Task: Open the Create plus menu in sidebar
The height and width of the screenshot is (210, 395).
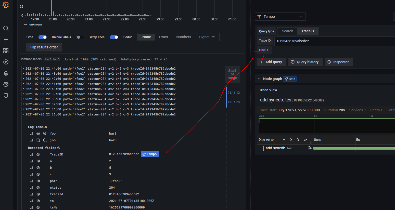Action: click(6, 40)
